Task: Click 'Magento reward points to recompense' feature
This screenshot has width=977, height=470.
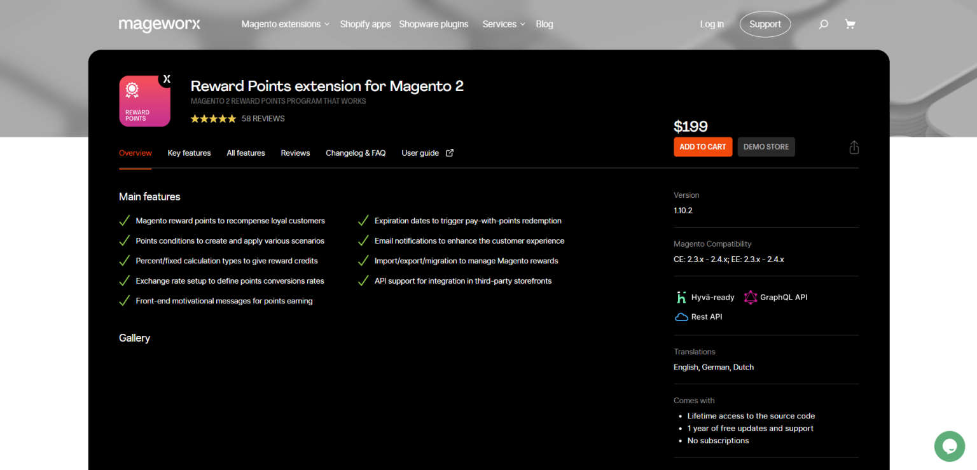Action: pyautogui.click(x=230, y=221)
